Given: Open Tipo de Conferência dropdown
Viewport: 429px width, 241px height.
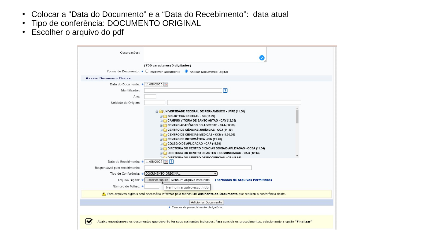Looking at the screenshot, I should (x=181, y=174).
